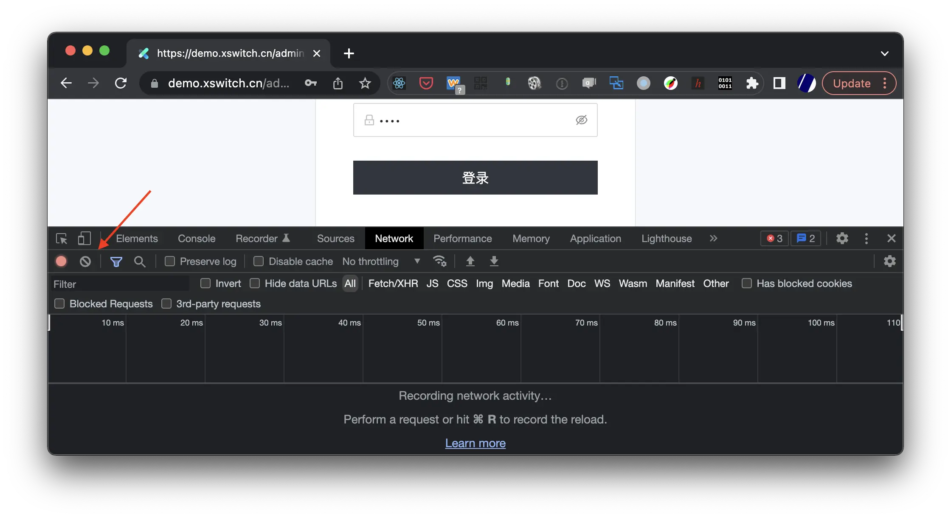Image resolution: width=951 pixels, height=518 pixels.
Task: Open network conditions wifi icon
Action: [440, 261]
